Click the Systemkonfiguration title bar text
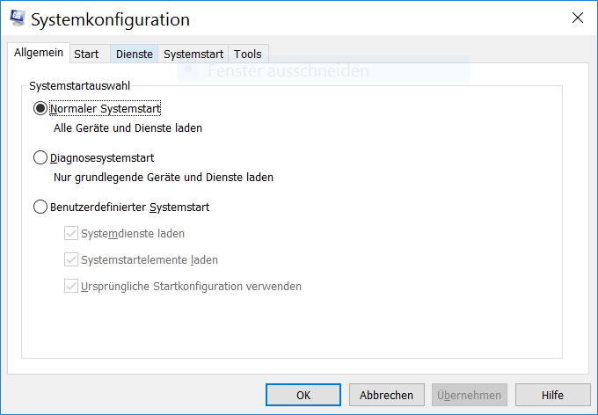Screen dimensions: 598x415 pyautogui.click(x=110, y=18)
